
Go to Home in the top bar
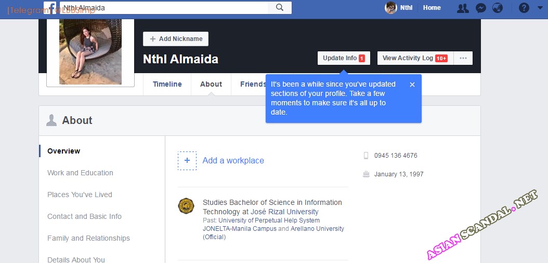point(432,8)
